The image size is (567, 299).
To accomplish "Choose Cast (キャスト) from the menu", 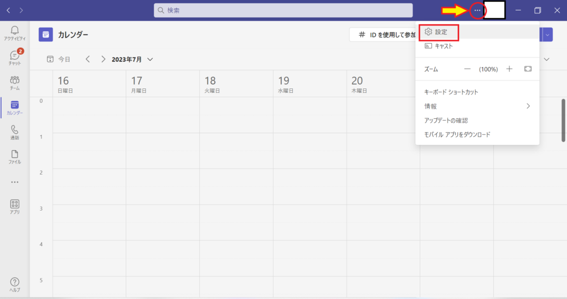I will [477, 46].
